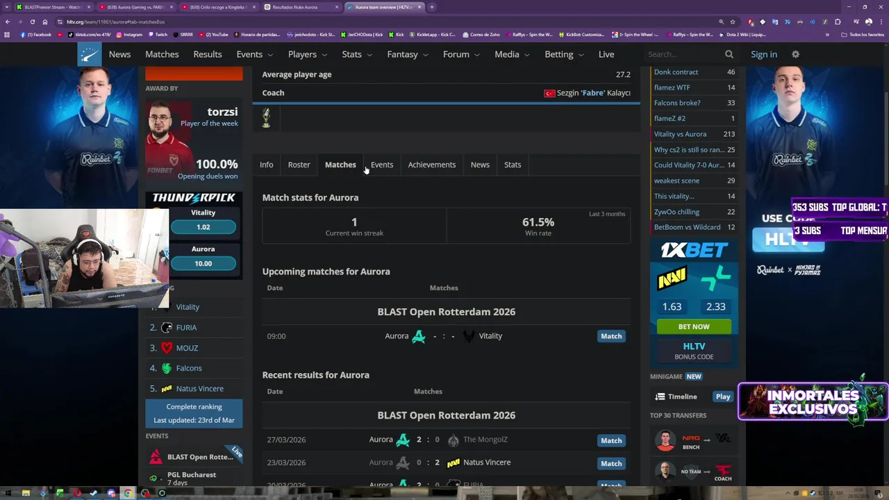Click Aurora 10.00 odds button
Screen dimensions: 889x500
[x=203, y=263]
